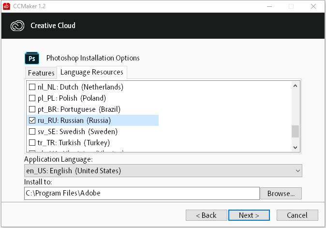
Task: Check the pl_PL Polish (Poland) checkbox
Action: pyautogui.click(x=32, y=98)
